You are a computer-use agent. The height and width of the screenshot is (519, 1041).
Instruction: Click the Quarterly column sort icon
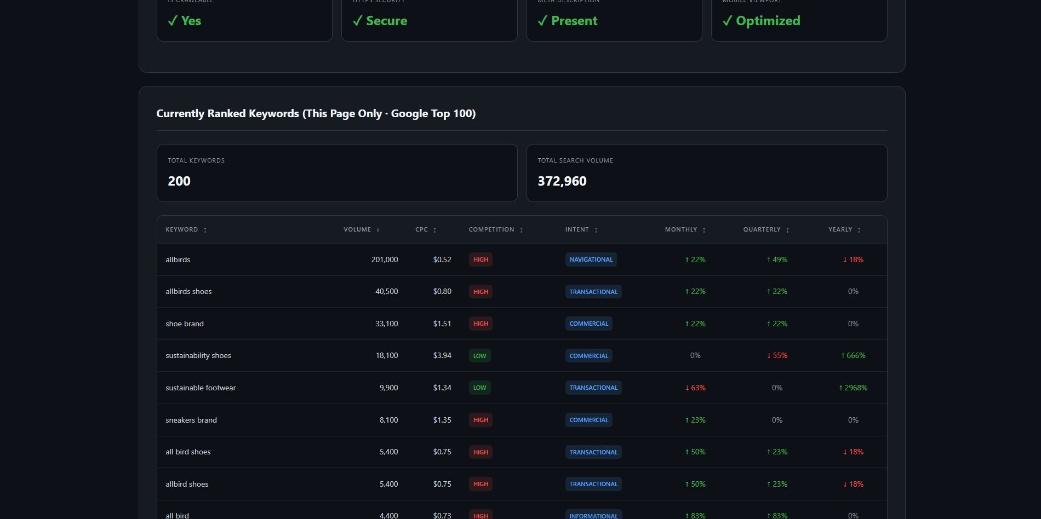click(787, 230)
